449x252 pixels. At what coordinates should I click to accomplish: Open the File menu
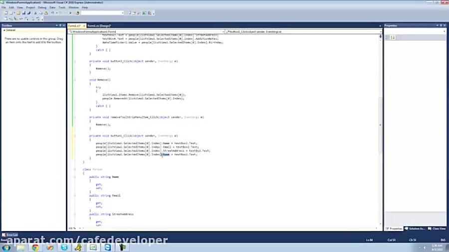click(x=3, y=7)
